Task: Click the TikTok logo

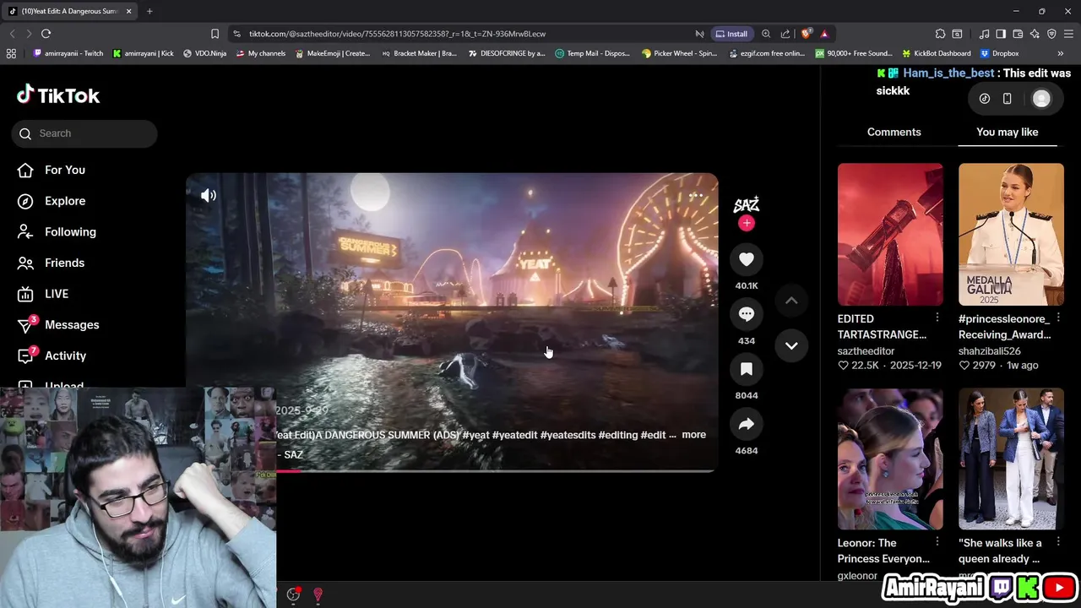Action: 58,95
